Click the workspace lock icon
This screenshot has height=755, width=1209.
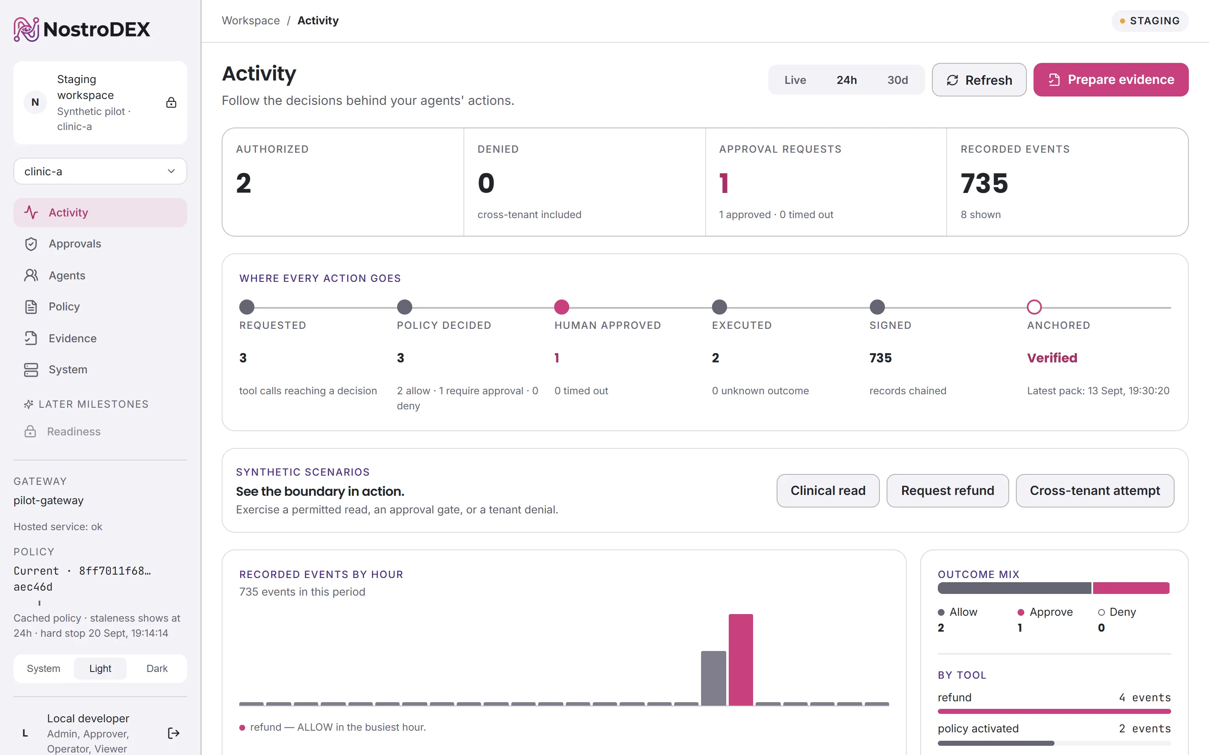[171, 102]
